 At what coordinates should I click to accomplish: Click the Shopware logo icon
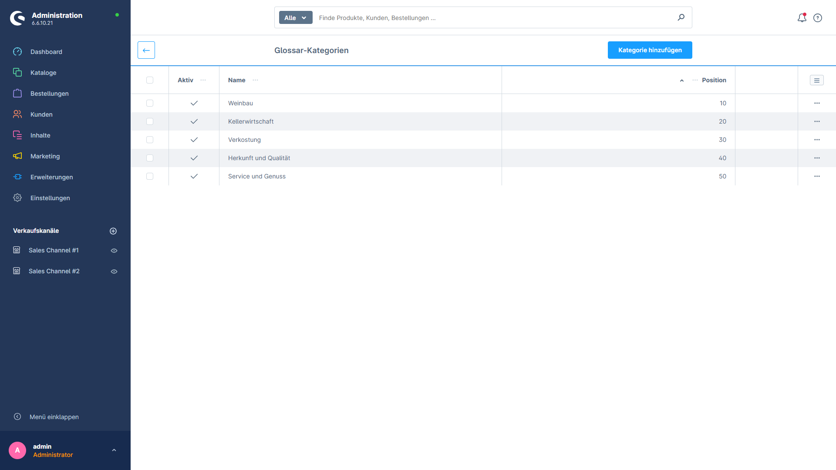pos(17,18)
